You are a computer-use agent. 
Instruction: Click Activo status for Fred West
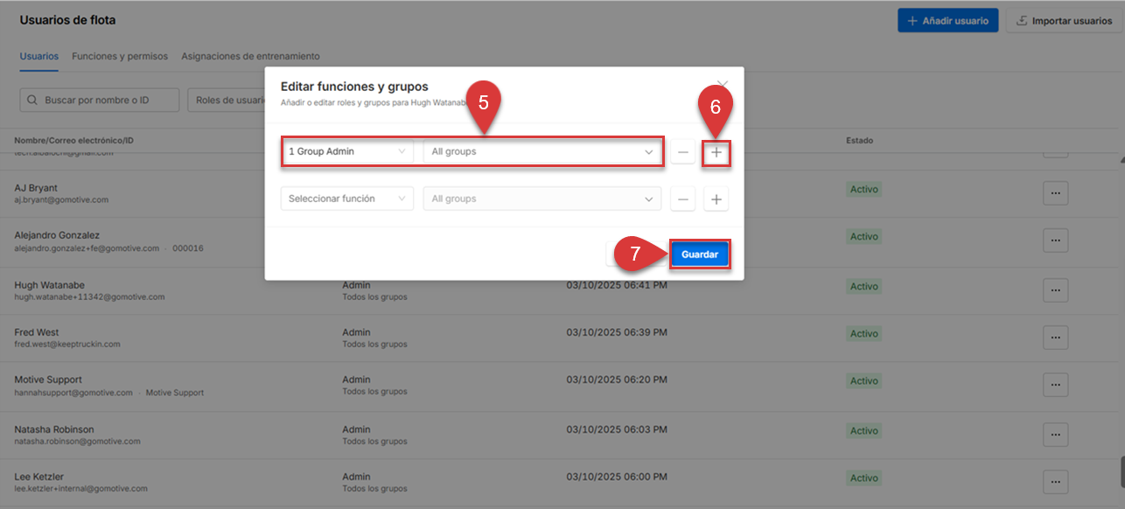coord(863,334)
